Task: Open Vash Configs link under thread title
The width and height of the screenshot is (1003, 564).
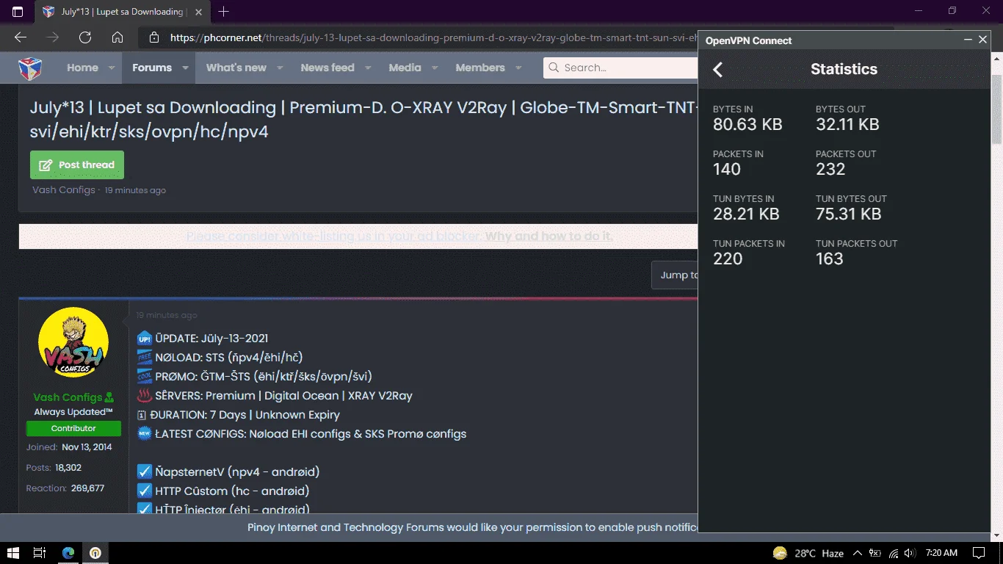Action: [64, 190]
